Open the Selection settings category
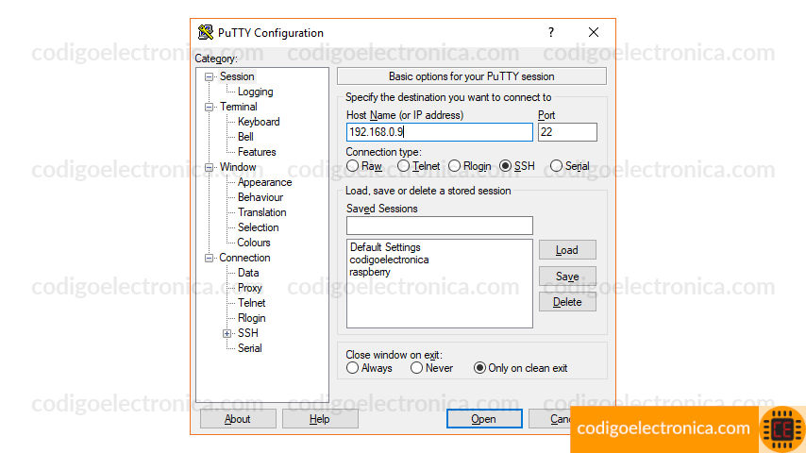 [x=258, y=227]
